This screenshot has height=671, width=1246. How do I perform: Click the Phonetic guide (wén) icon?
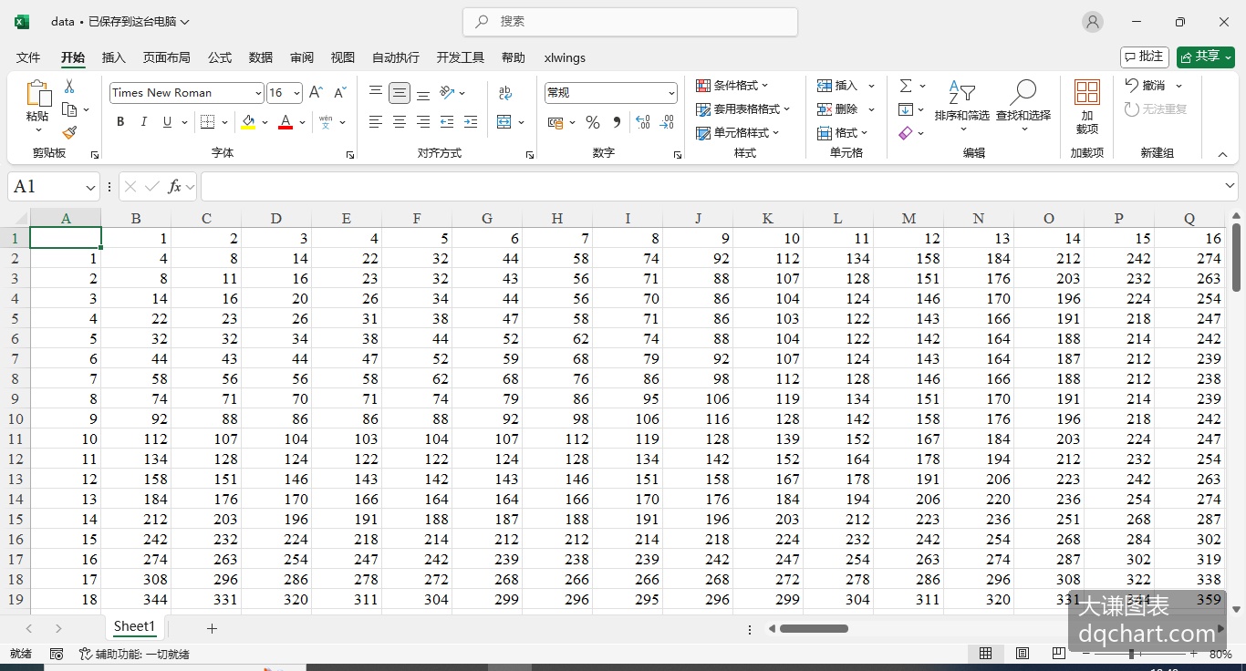click(x=326, y=122)
